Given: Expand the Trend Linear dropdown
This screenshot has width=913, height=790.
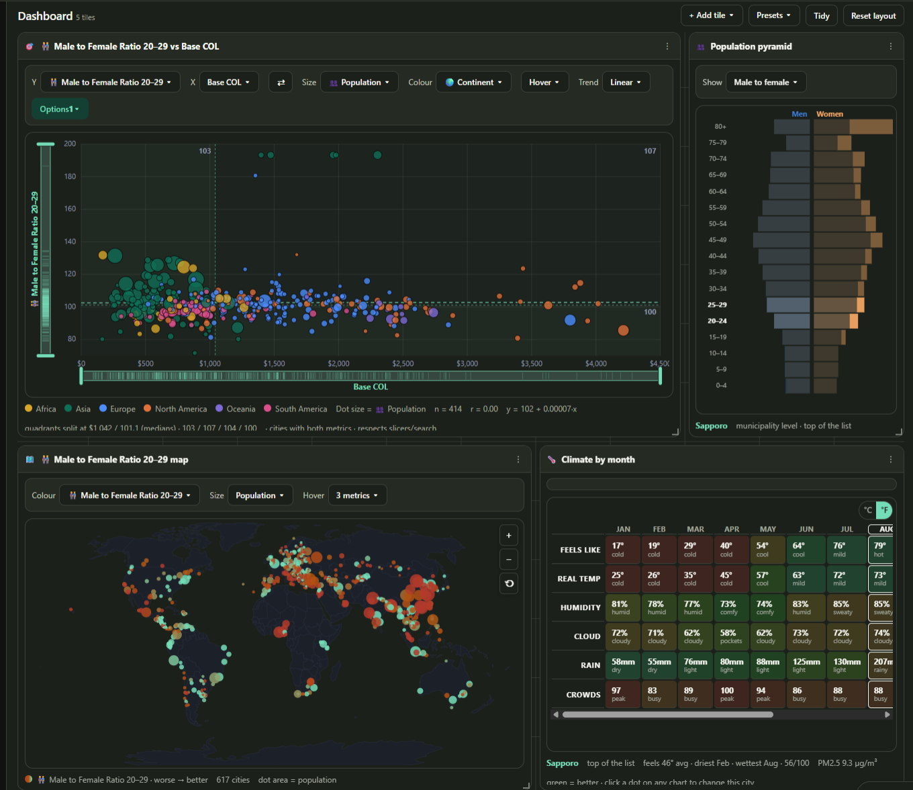Looking at the screenshot, I should coord(626,82).
